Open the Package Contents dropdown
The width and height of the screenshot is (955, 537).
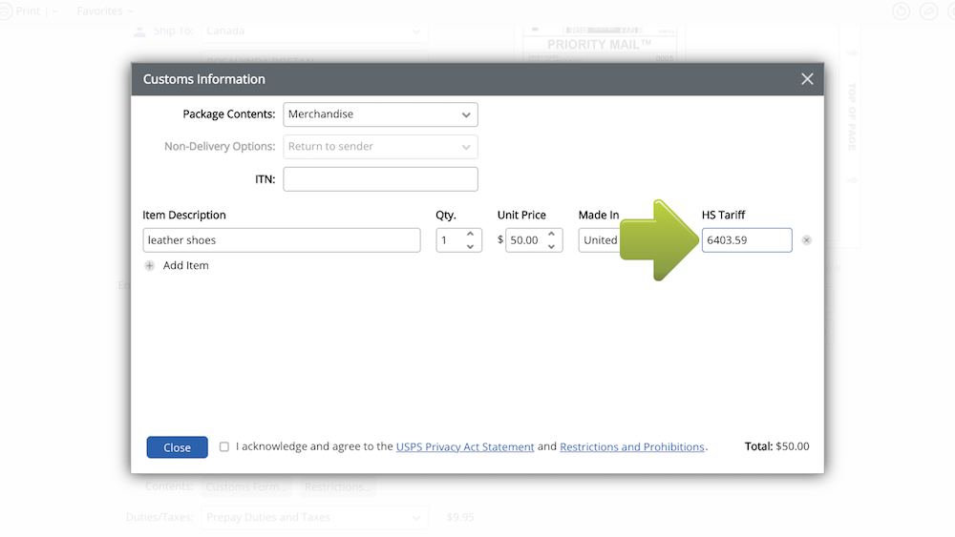[380, 114]
